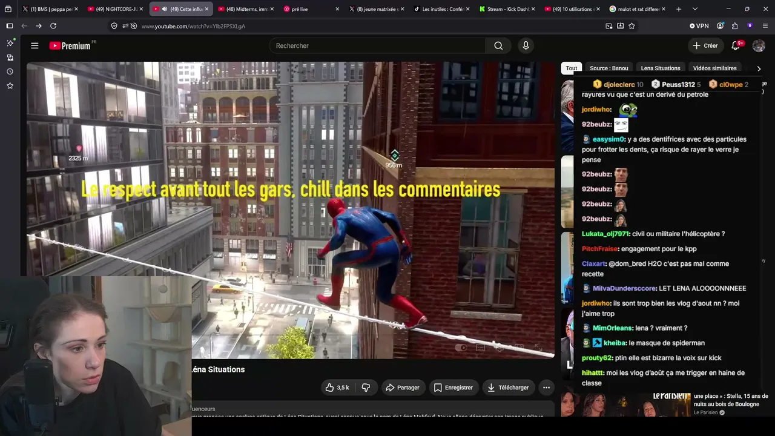Open more video actions menu
775x436 pixels.
click(546, 388)
